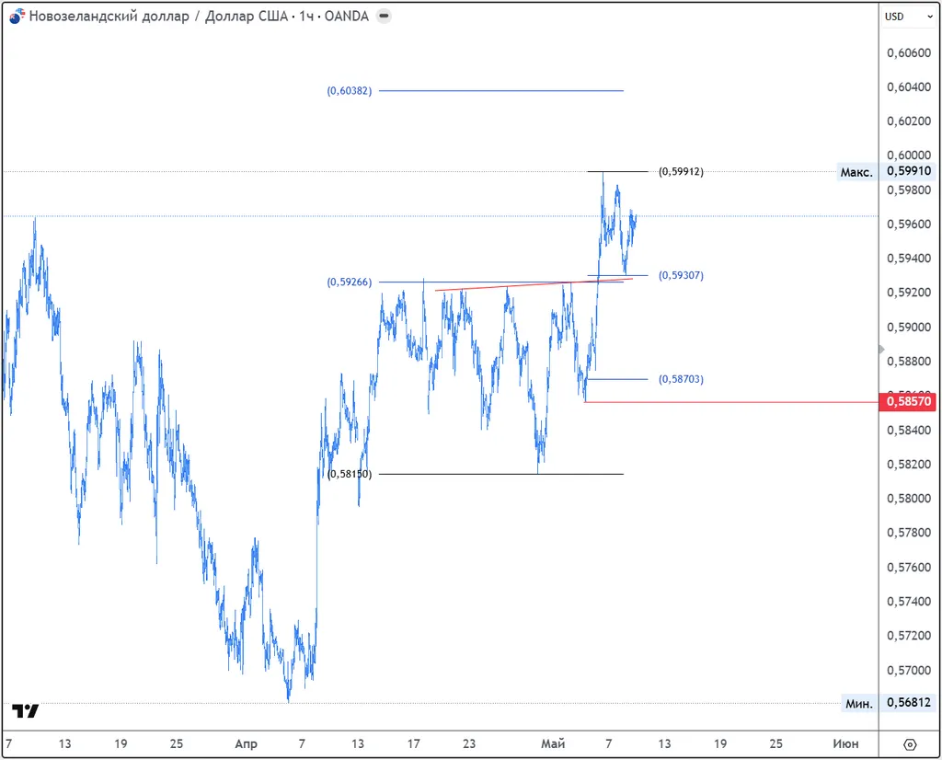Click the 0,60400 price scale value

click(908, 87)
